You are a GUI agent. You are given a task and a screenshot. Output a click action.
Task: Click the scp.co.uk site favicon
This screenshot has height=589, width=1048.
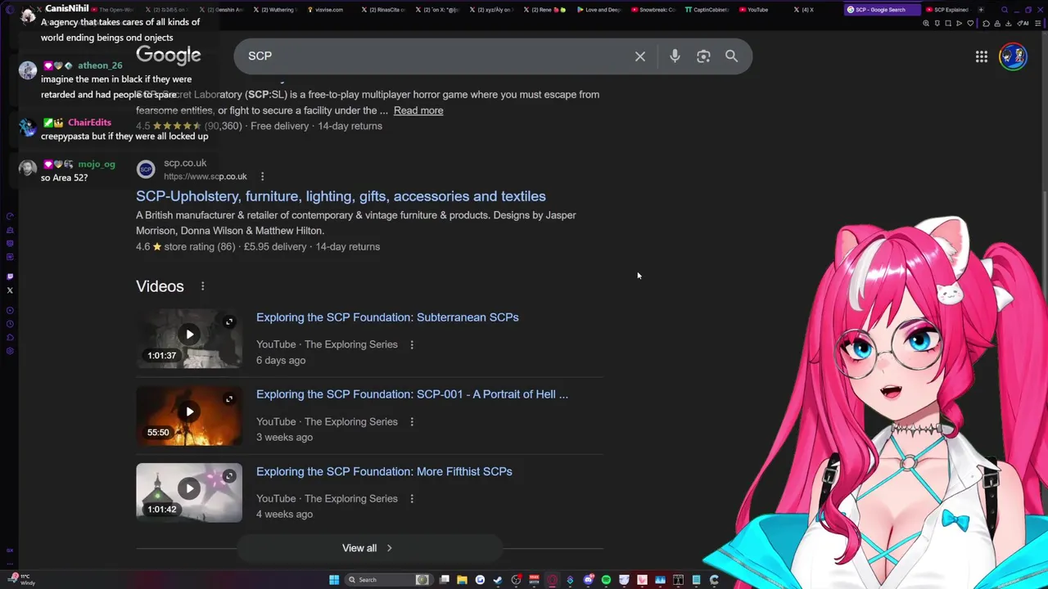146,169
